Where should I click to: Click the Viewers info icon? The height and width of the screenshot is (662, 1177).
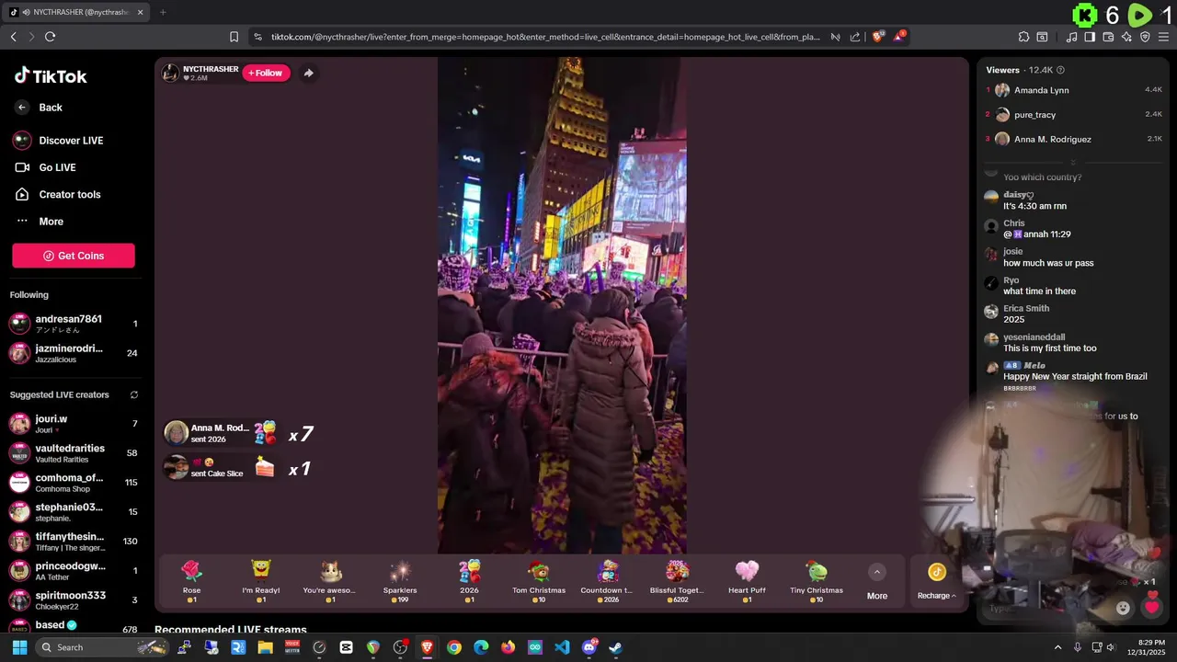pyautogui.click(x=1060, y=70)
